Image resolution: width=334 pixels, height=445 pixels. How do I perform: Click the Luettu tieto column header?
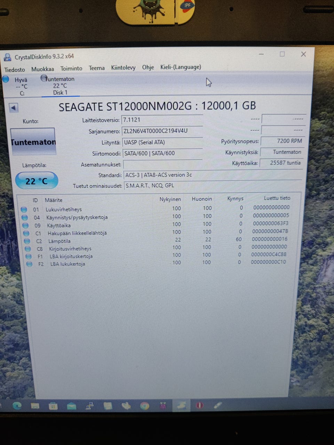[x=277, y=198]
